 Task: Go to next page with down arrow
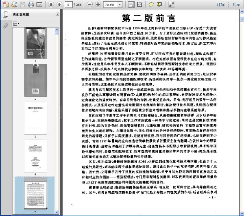tap(59, 4)
